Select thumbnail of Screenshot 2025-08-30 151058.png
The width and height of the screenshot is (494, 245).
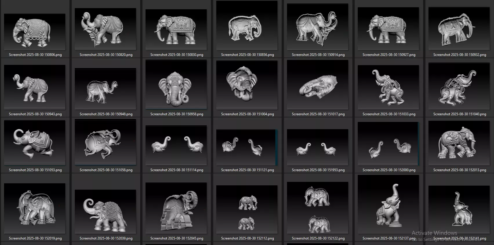pyautogui.click(x=106, y=142)
